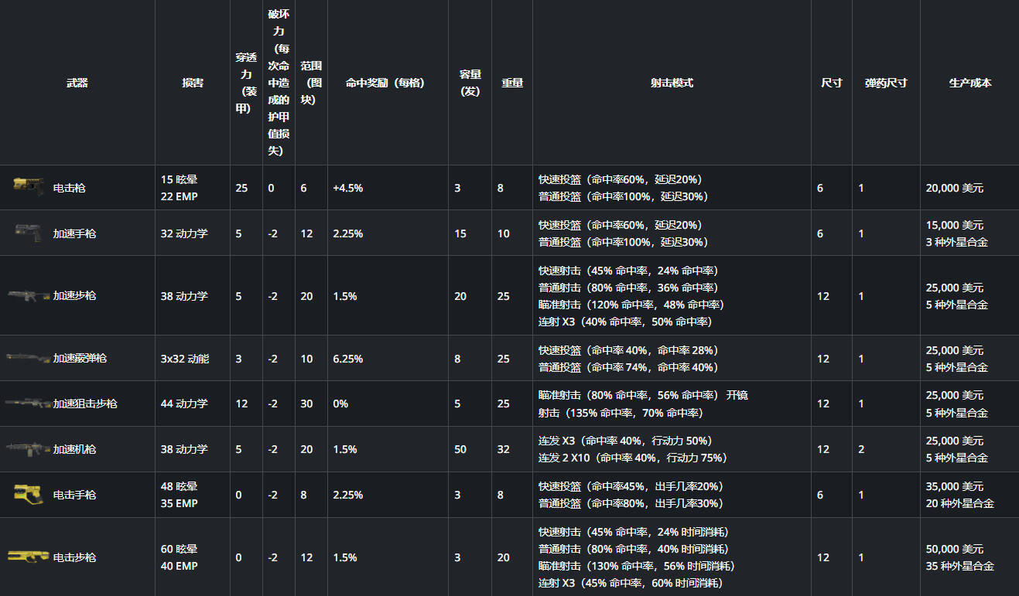The width and height of the screenshot is (1019, 596).
Task: Click the 20,000 美元 cost cell
Action: [x=955, y=188]
